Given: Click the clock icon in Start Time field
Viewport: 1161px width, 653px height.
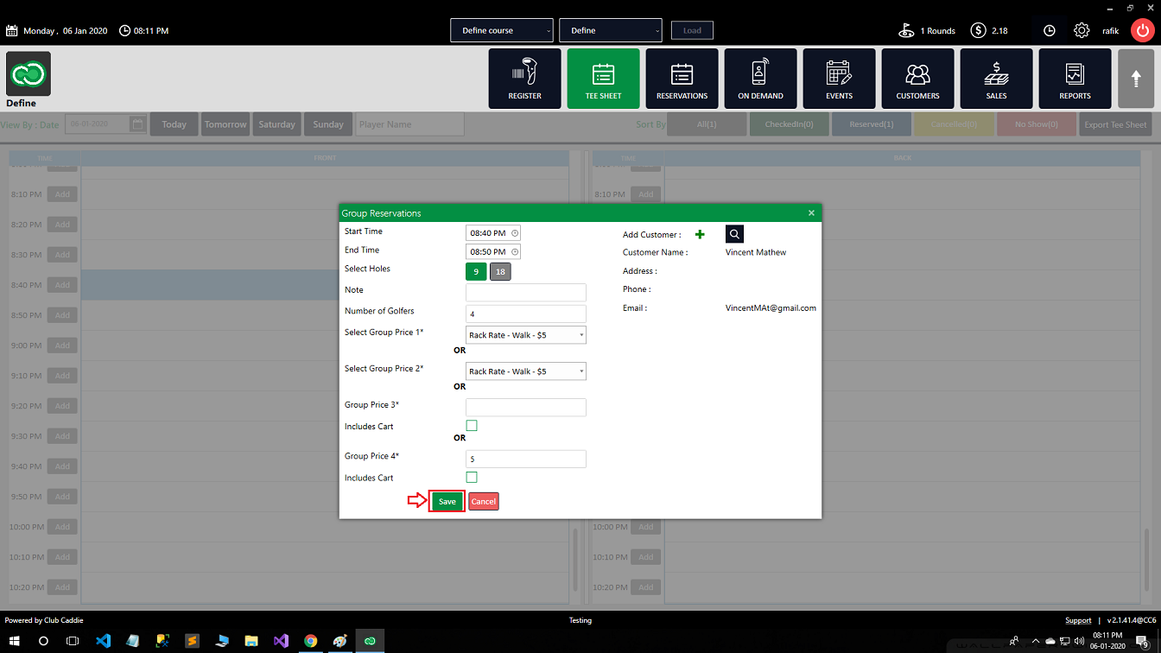Looking at the screenshot, I should pyautogui.click(x=515, y=233).
